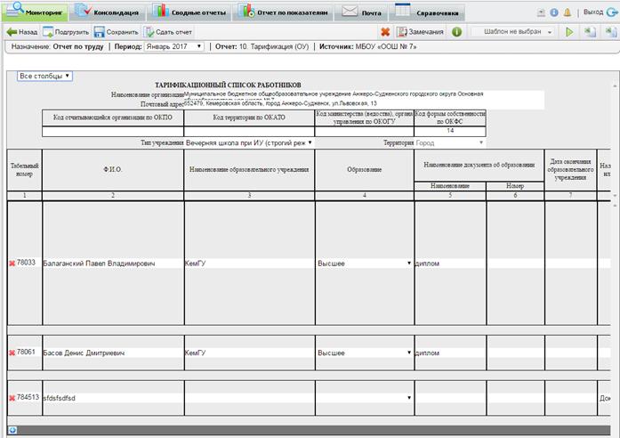Go to the Почта tab
Image resolution: width=620 pixels, height=438 pixels.
pos(359,12)
